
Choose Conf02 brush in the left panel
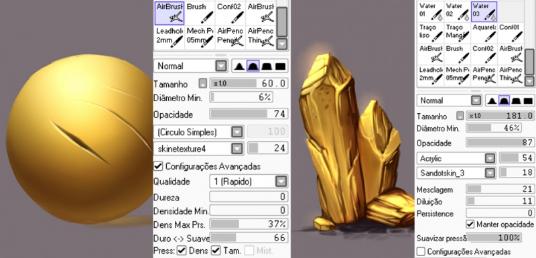click(x=230, y=13)
